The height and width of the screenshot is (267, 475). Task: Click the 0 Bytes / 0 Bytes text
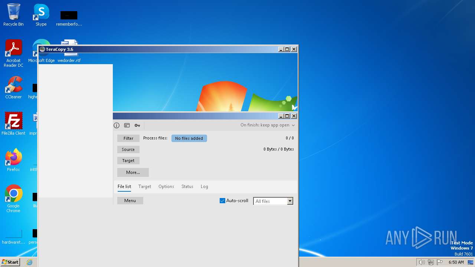(x=279, y=149)
